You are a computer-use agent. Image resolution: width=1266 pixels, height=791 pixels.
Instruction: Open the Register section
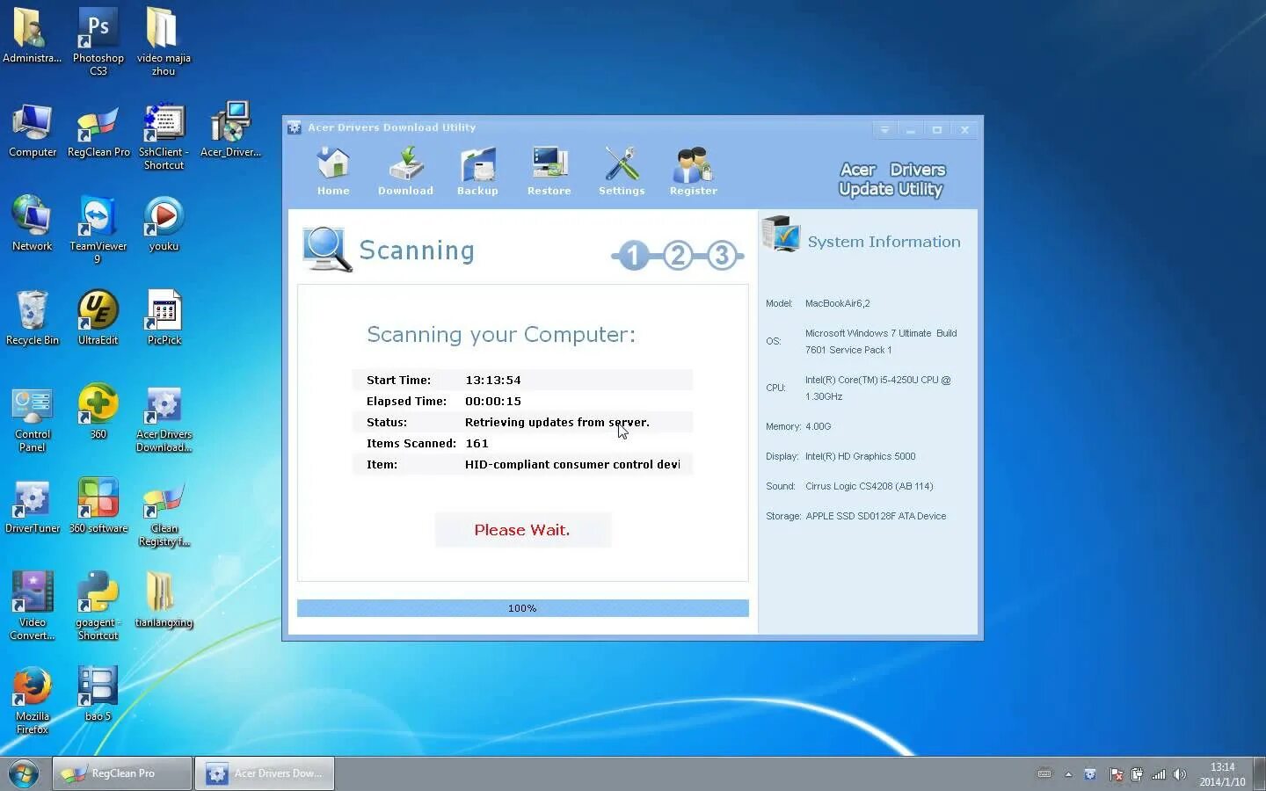694,171
